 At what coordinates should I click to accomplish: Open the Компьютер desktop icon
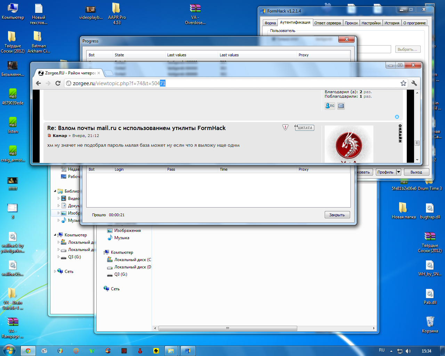coord(13,11)
